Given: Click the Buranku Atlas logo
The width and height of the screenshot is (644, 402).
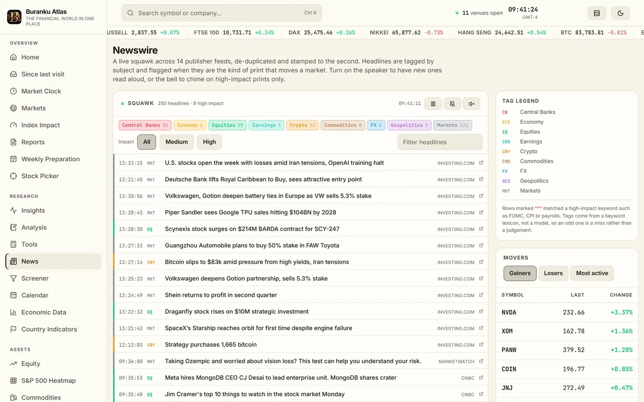Looking at the screenshot, I should (x=14, y=17).
